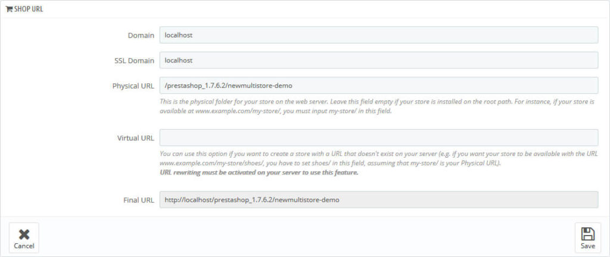Click the bold URL rewriting notice

[259, 173]
